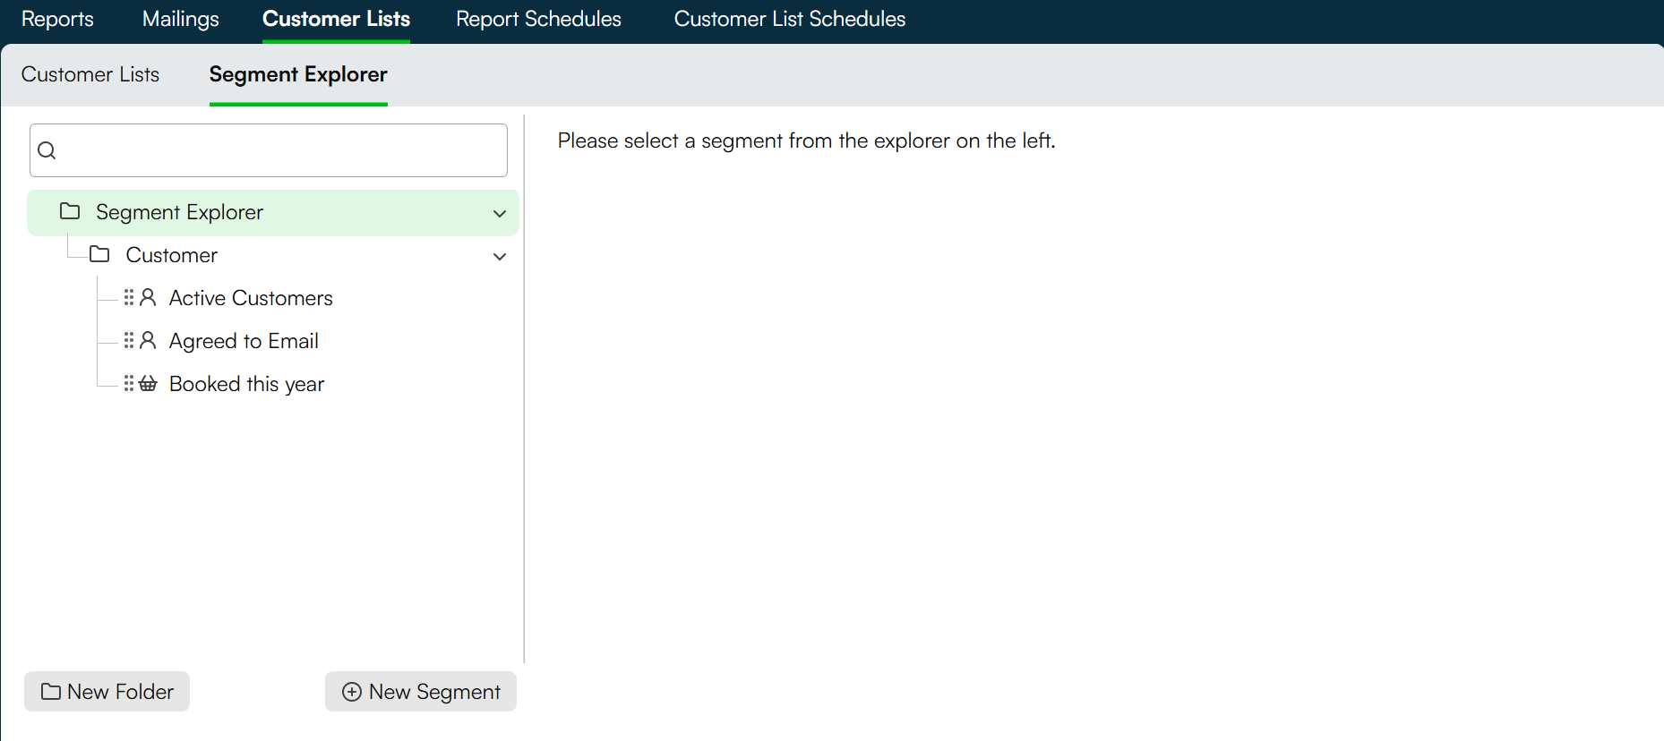
Task: Open the Agreed to Email segment
Action: click(x=244, y=341)
